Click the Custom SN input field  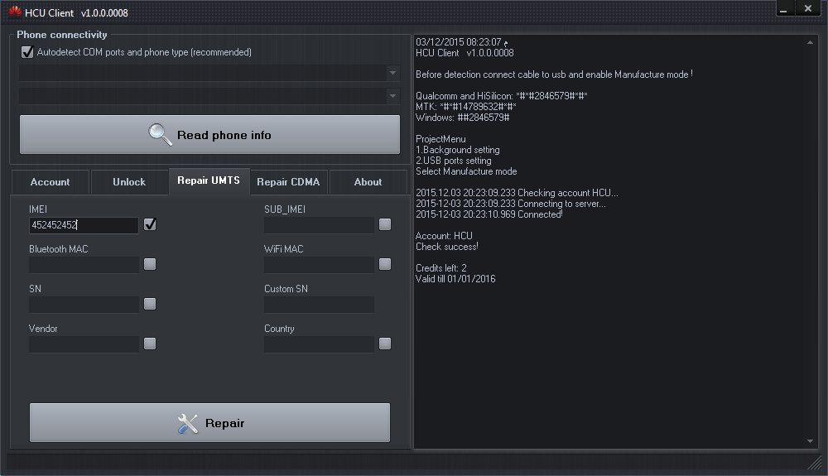pyautogui.click(x=319, y=305)
